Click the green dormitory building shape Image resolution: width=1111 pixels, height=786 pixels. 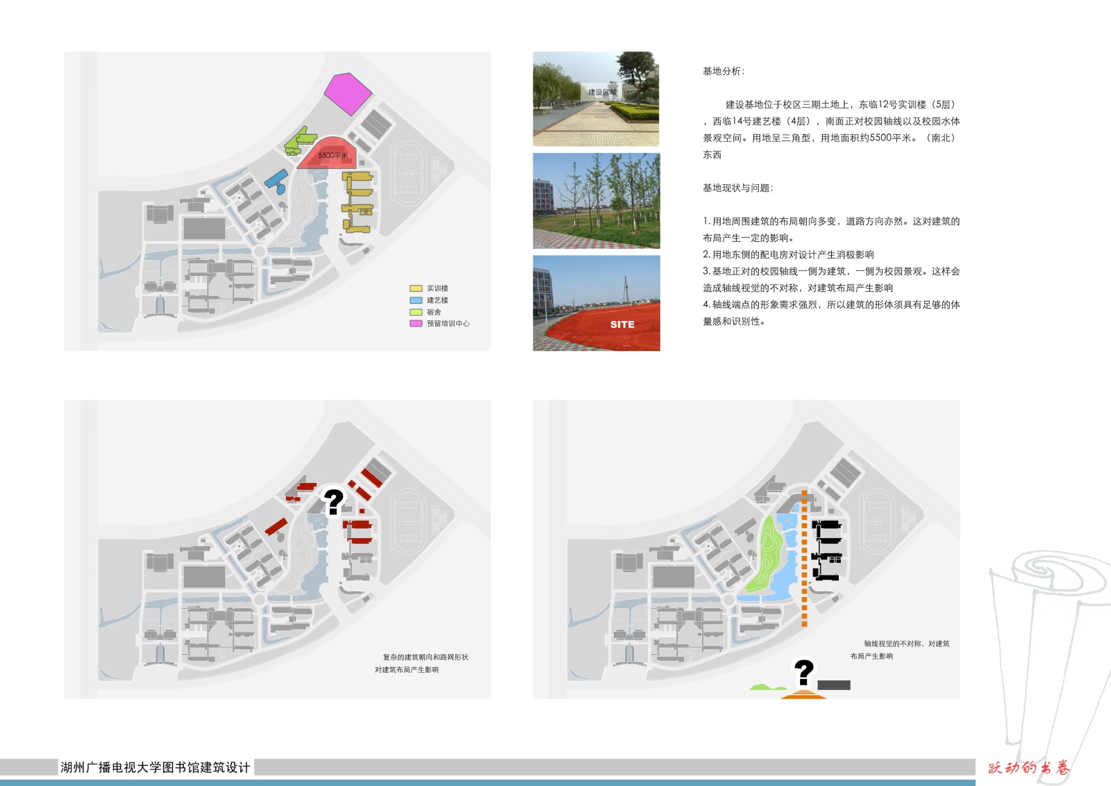pos(300,141)
